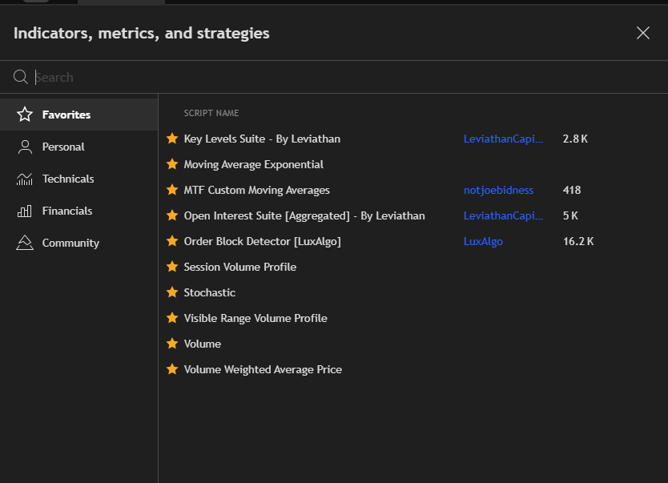Open LuxAlgo author profile
This screenshot has height=483, width=668.
click(483, 241)
